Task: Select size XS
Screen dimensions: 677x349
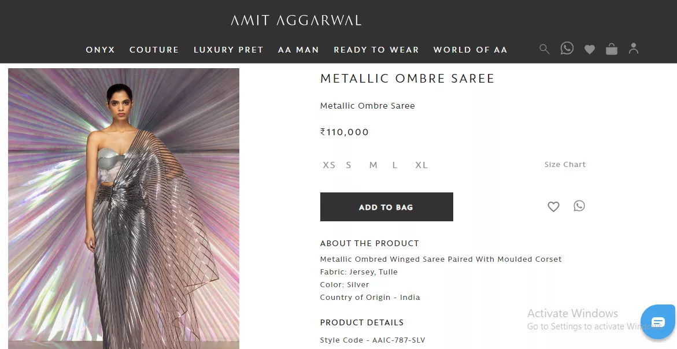Action: pyautogui.click(x=329, y=165)
